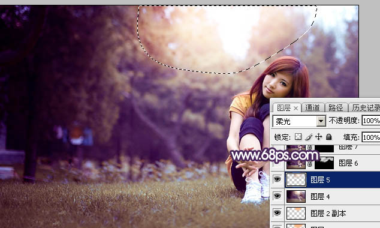
Task: Select the 图层 4 thumbnail
Action: click(x=296, y=196)
